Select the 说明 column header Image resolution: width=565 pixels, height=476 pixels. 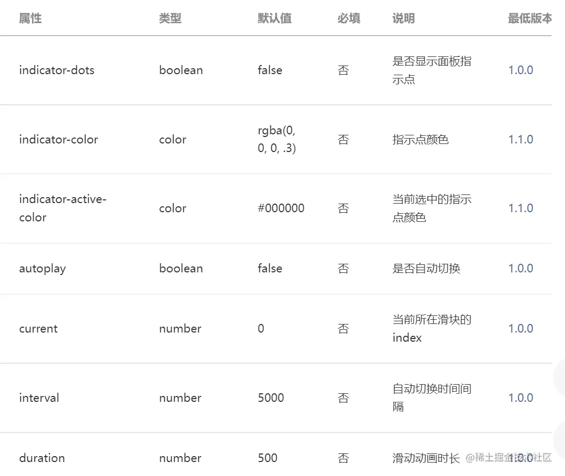tap(403, 18)
